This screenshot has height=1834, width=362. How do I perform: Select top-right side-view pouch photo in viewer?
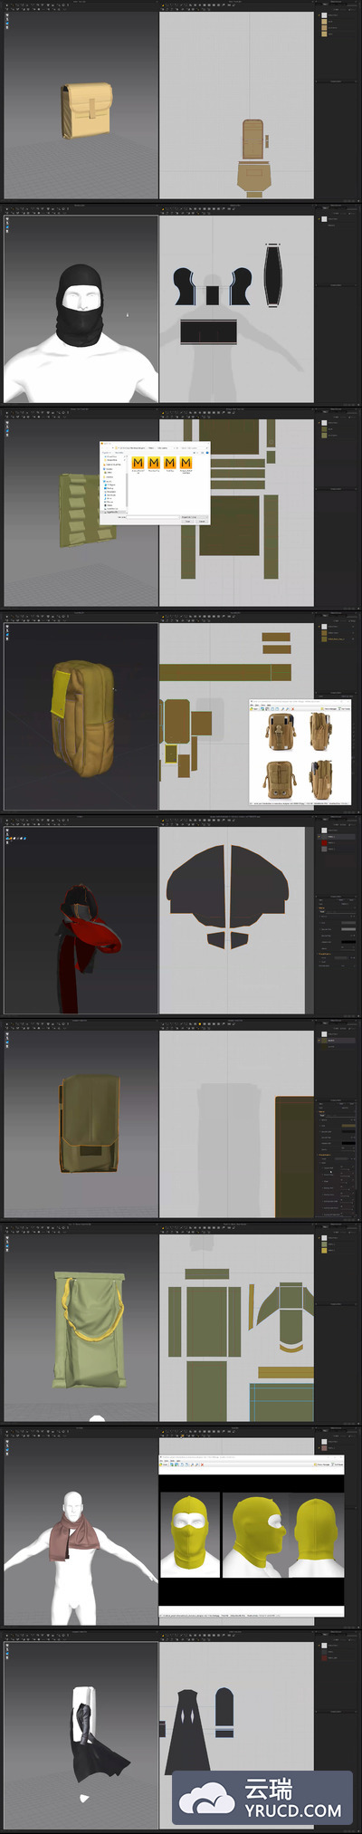[x=321, y=732]
